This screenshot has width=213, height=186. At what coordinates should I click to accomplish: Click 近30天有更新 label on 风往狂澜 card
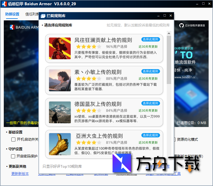pyautogui.click(x=148, y=47)
